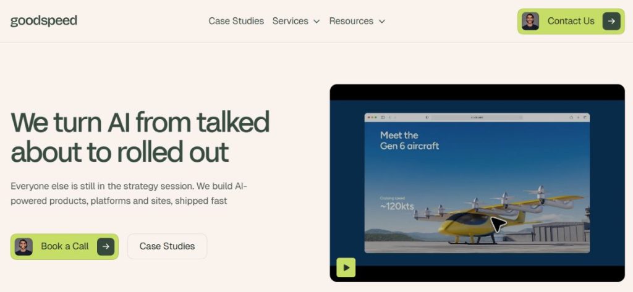Expand the Resources dropdown chevron
The height and width of the screenshot is (292, 633).
point(382,22)
